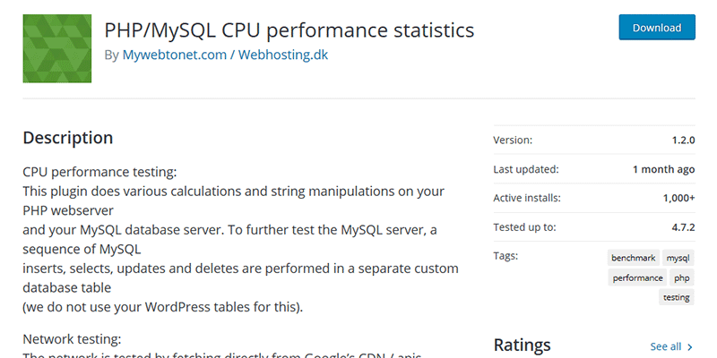Viewport: 717px width, 358px height.
Task: Click the Ratings section heading
Action: pyautogui.click(x=522, y=345)
